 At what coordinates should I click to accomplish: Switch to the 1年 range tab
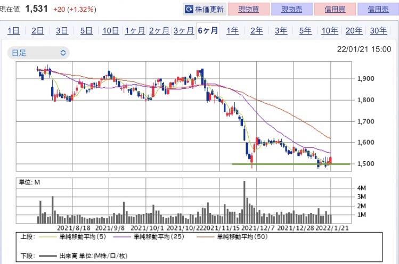pos(232,31)
